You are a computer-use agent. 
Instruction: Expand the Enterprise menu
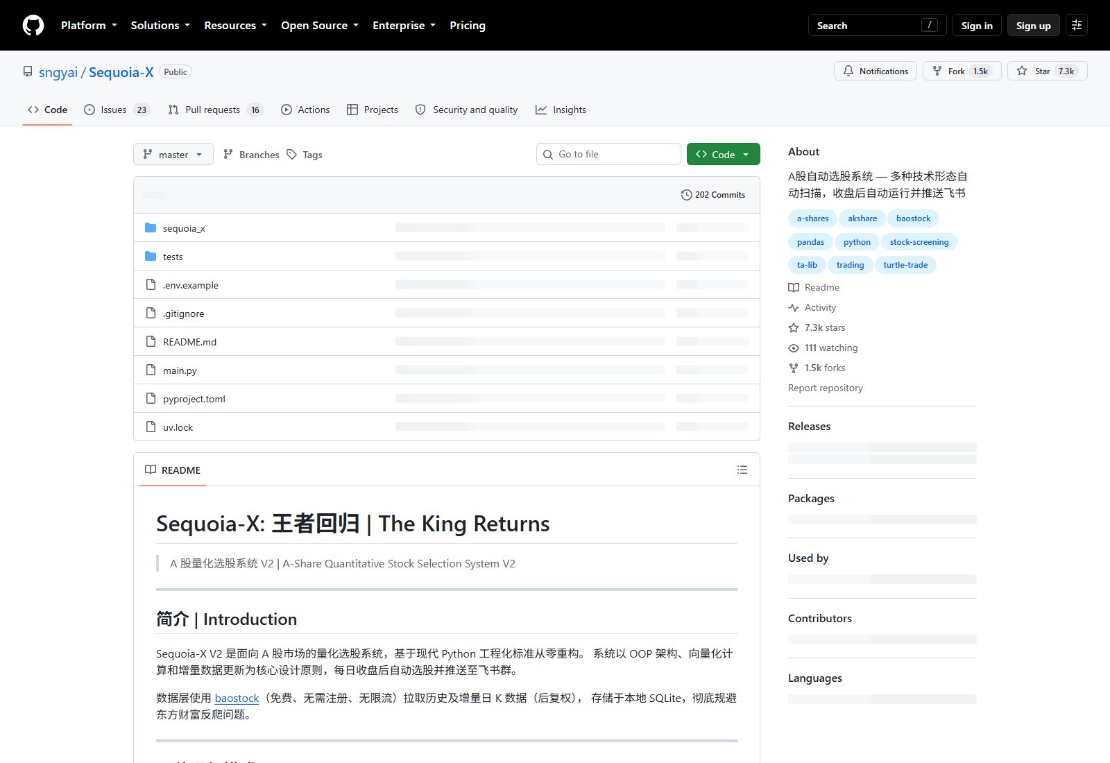[x=404, y=26]
